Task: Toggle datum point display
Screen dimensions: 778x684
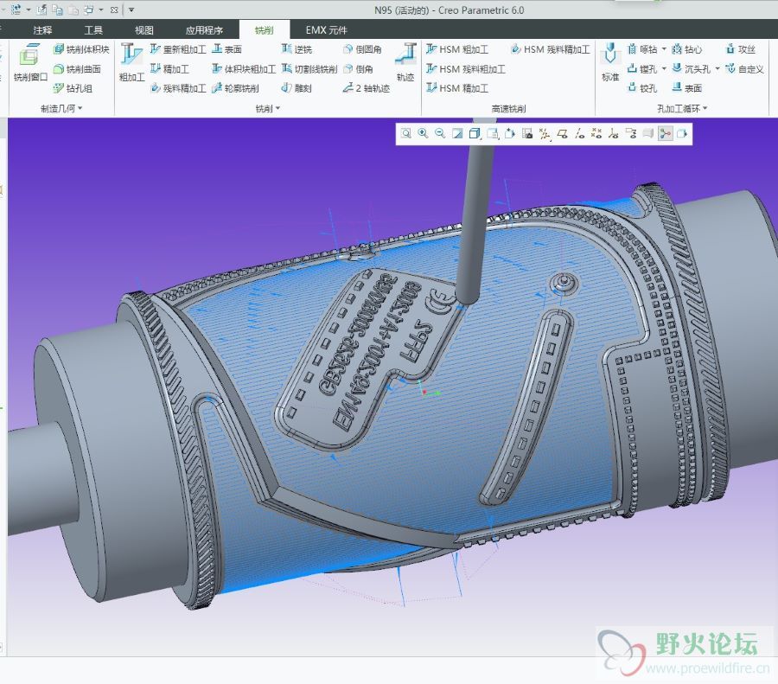Action: point(596,133)
